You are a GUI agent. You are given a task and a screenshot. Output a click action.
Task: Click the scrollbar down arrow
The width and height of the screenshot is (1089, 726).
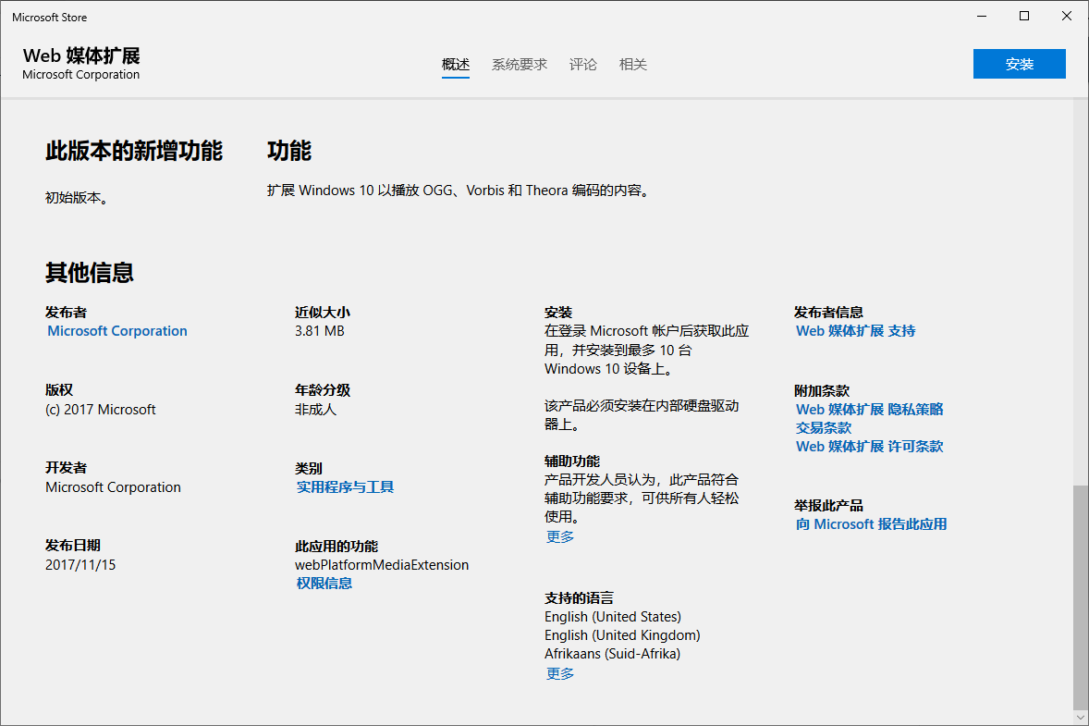1081,717
